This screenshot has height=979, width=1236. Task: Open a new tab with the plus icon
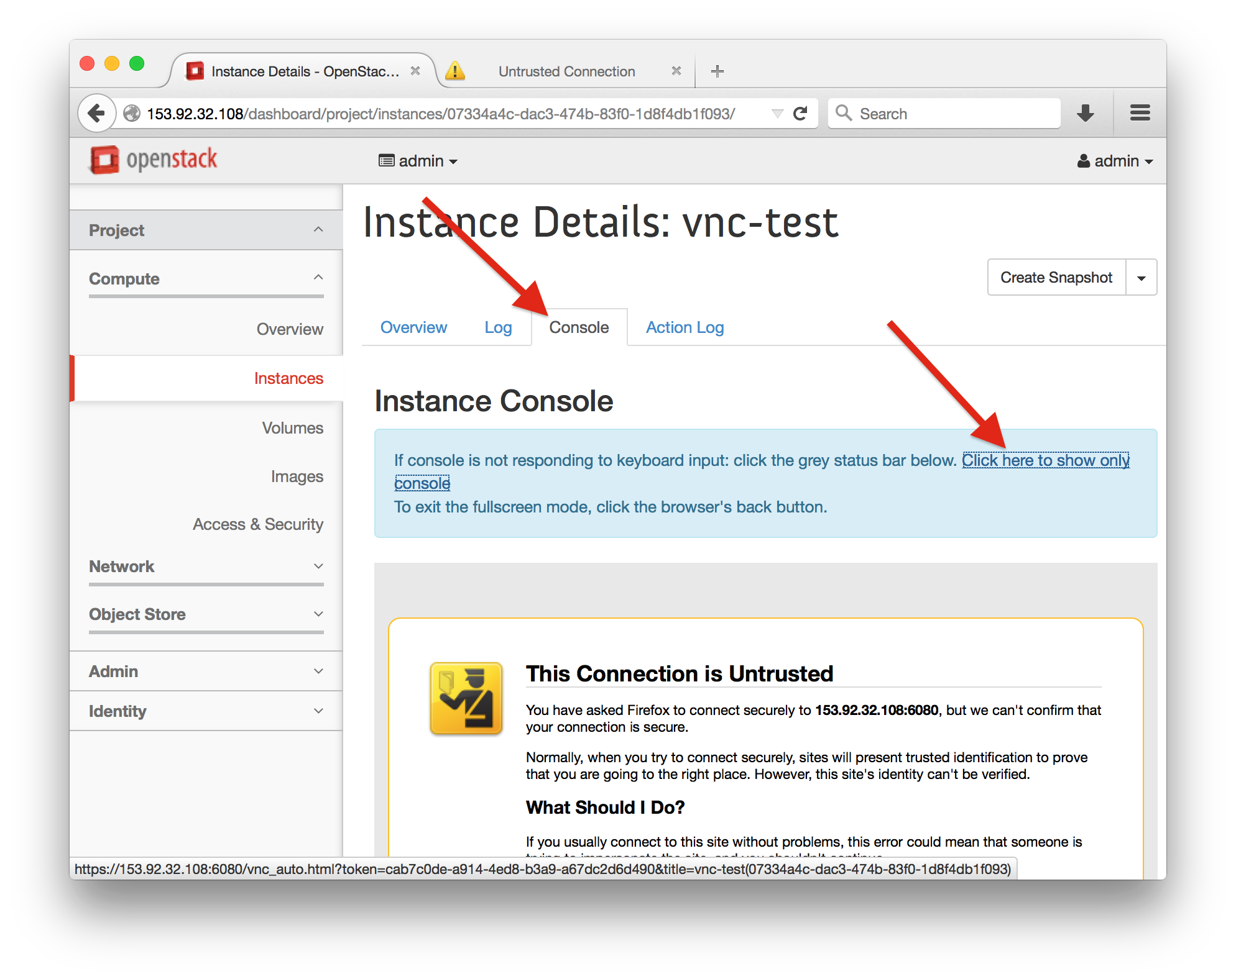[717, 71]
